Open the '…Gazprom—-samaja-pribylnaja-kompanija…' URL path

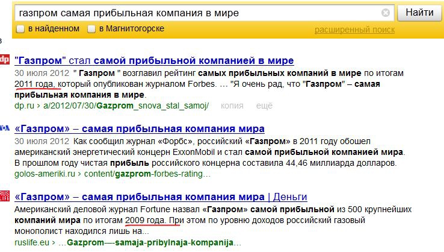150,242
